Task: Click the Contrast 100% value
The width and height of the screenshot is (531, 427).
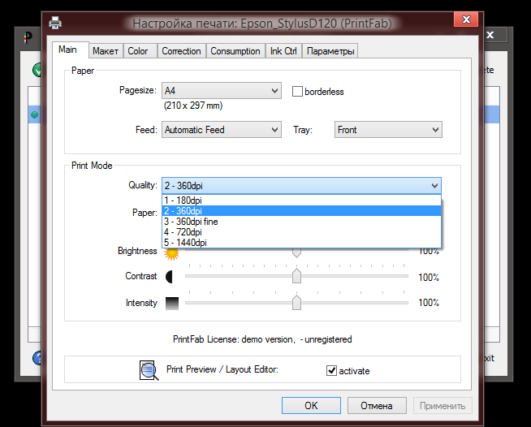Action: pos(429,278)
